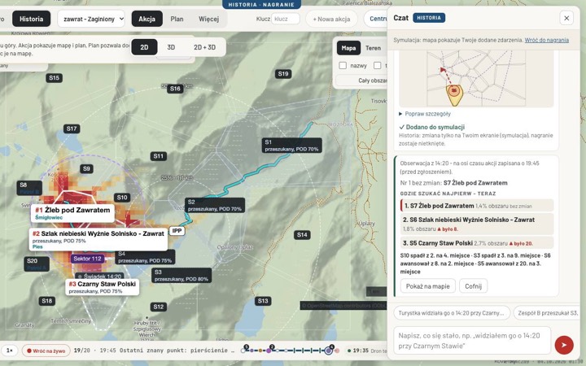Close the Czat panel
The image size is (586, 366).
coord(566,18)
